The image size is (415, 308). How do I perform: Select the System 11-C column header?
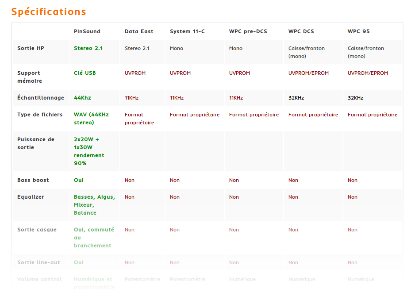187,31
